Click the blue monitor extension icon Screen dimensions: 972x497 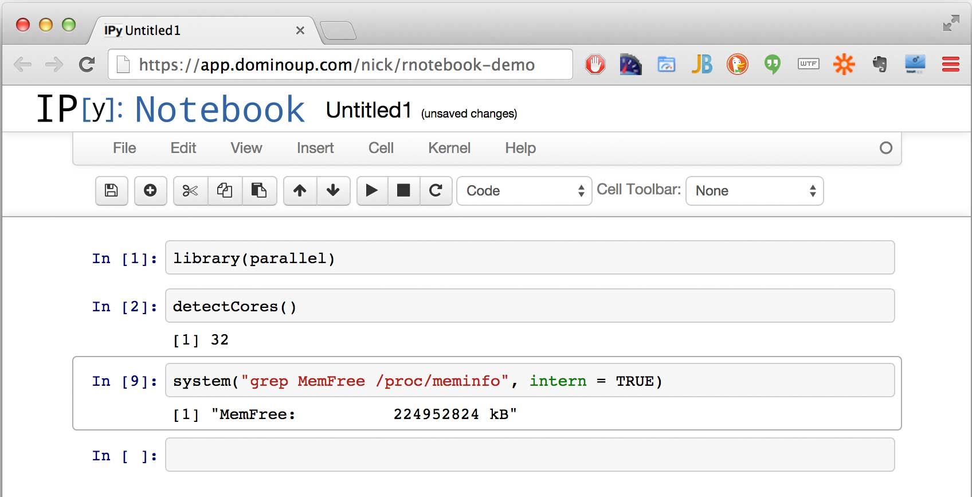tap(915, 64)
